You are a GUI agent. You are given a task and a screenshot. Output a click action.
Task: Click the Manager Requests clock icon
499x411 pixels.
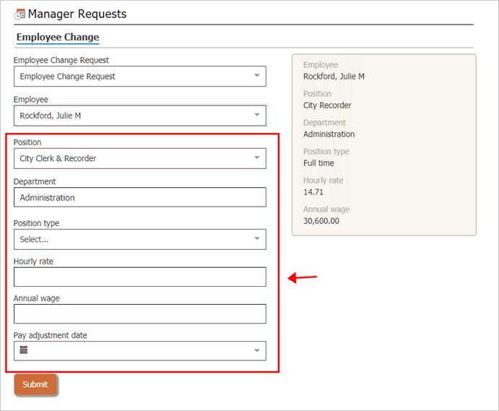tap(20, 14)
